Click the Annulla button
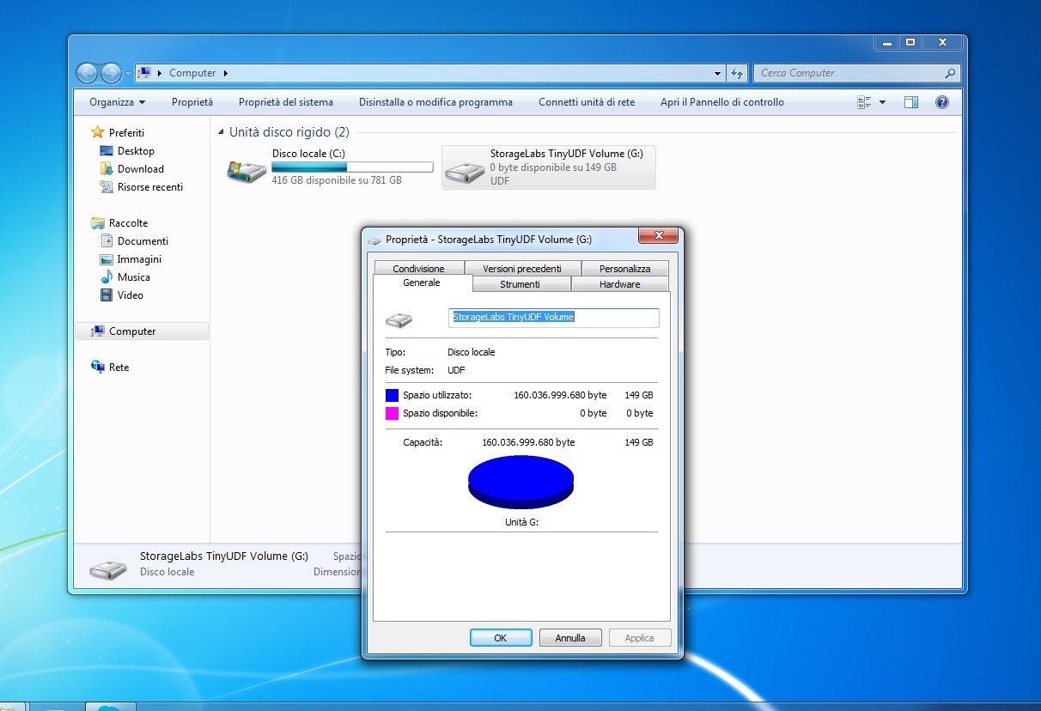 tap(570, 638)
